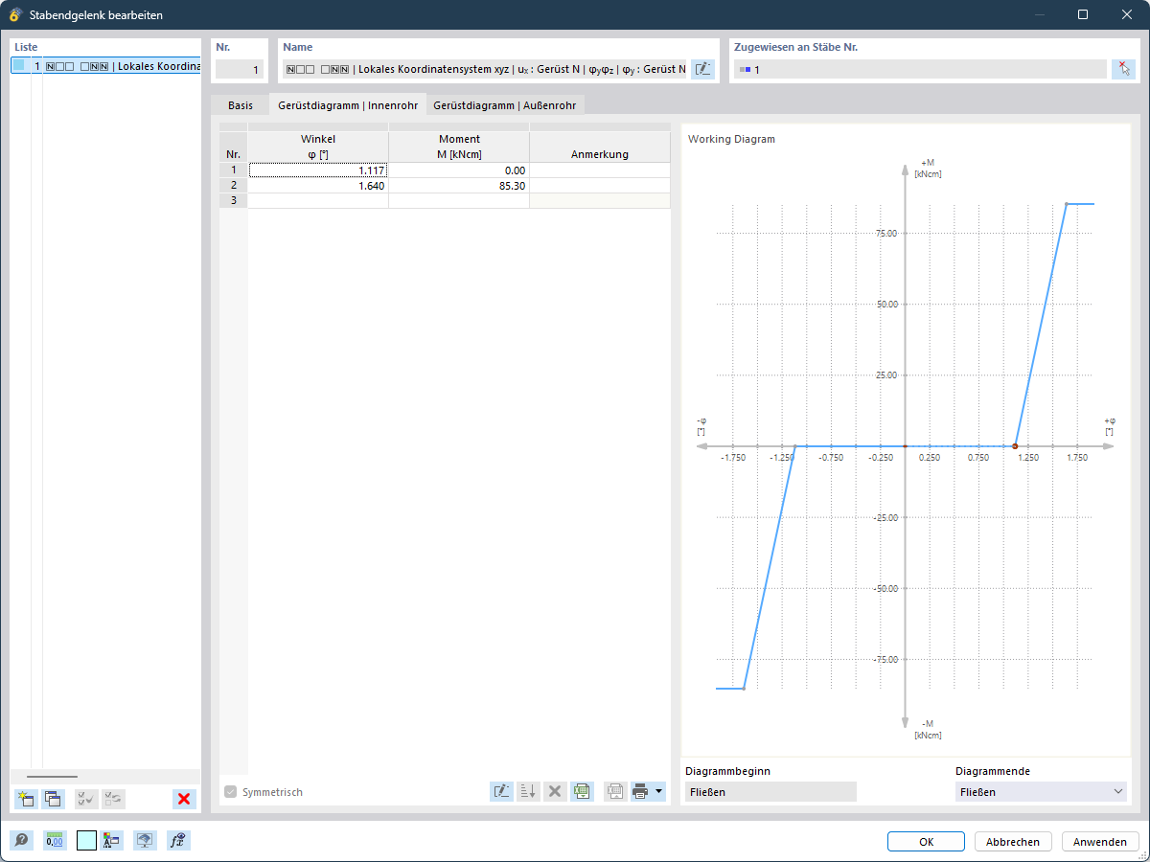The height and width of the screenshot is (862, 1150).
Task: Delete the release using the red X
Action: click(184, 798)
